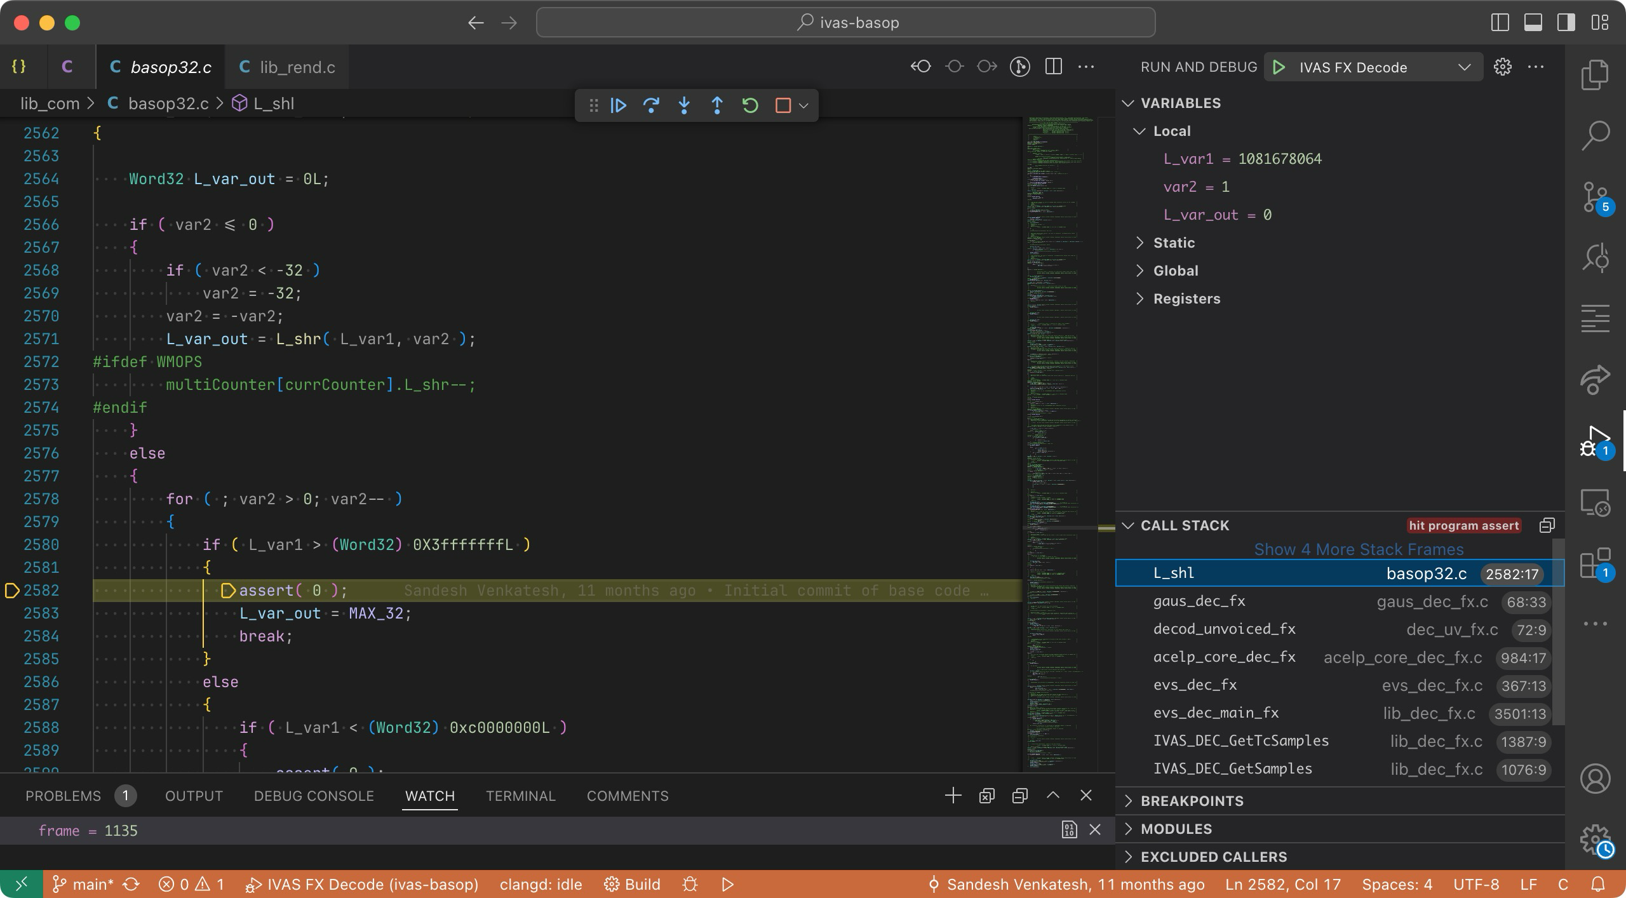Stop the debug session
This screenshot has height=898, width=1626.
[783, 105]
